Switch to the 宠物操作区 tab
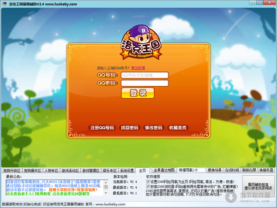The width and height of the screenshot is (277, 208). [32, 171]
